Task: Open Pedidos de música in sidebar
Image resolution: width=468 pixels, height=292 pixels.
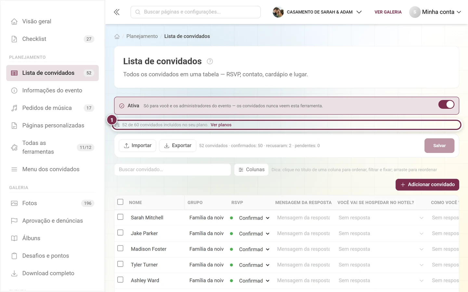Action: (x=52, y=108)
